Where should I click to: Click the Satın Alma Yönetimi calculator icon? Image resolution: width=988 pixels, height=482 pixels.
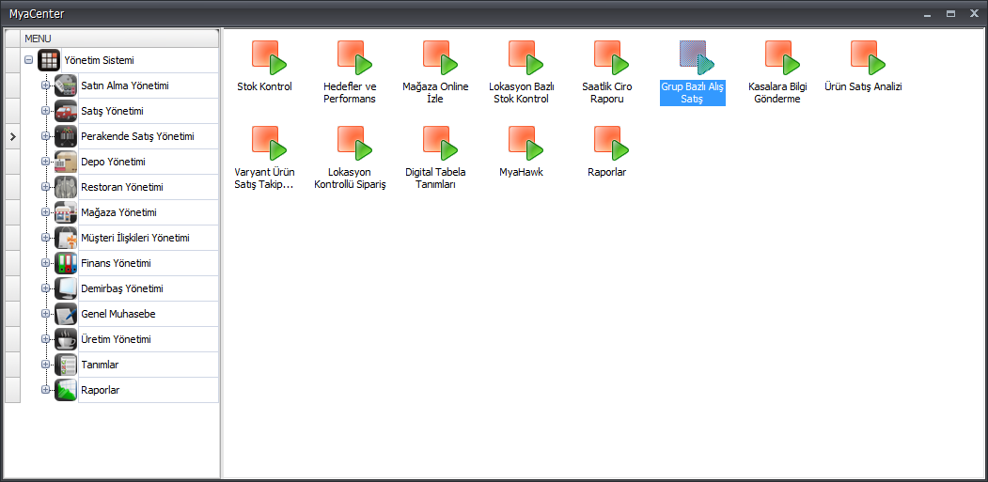coord(66,86)
